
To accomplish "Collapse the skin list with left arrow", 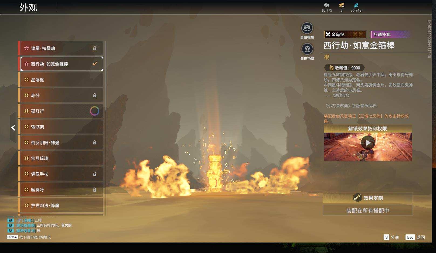I will tap(13, 127).
